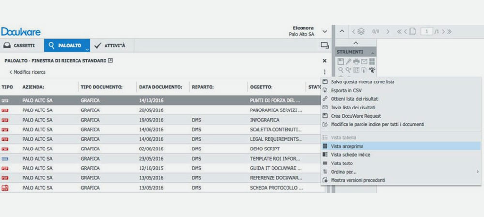The width and height of the screenshot is (484, 217).
Task: Collapse viewer toolbar with top-left up chevron
Action: click(342, 31)
